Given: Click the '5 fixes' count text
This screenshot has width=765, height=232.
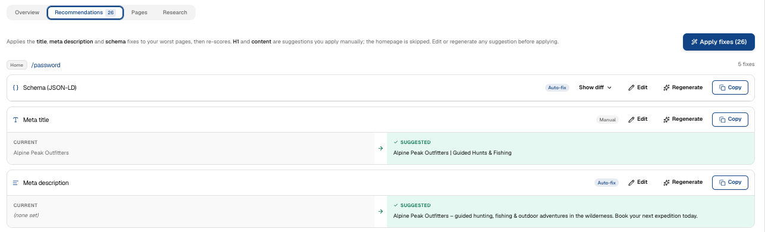Looking at the screenshot, I should pos(746,64).
